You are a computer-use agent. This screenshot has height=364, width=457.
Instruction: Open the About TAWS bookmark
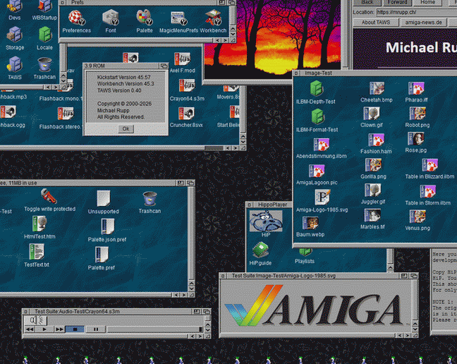[376, 23]
